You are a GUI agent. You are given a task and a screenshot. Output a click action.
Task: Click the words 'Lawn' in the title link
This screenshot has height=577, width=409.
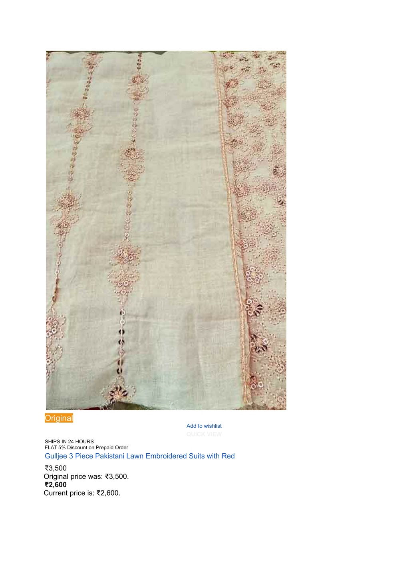click(x=135, y=456)
